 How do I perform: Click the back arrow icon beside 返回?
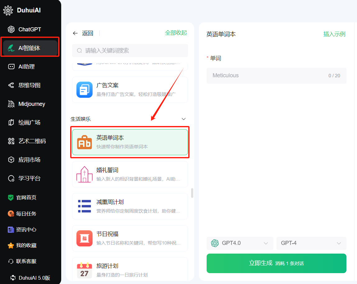pos(76,34)
